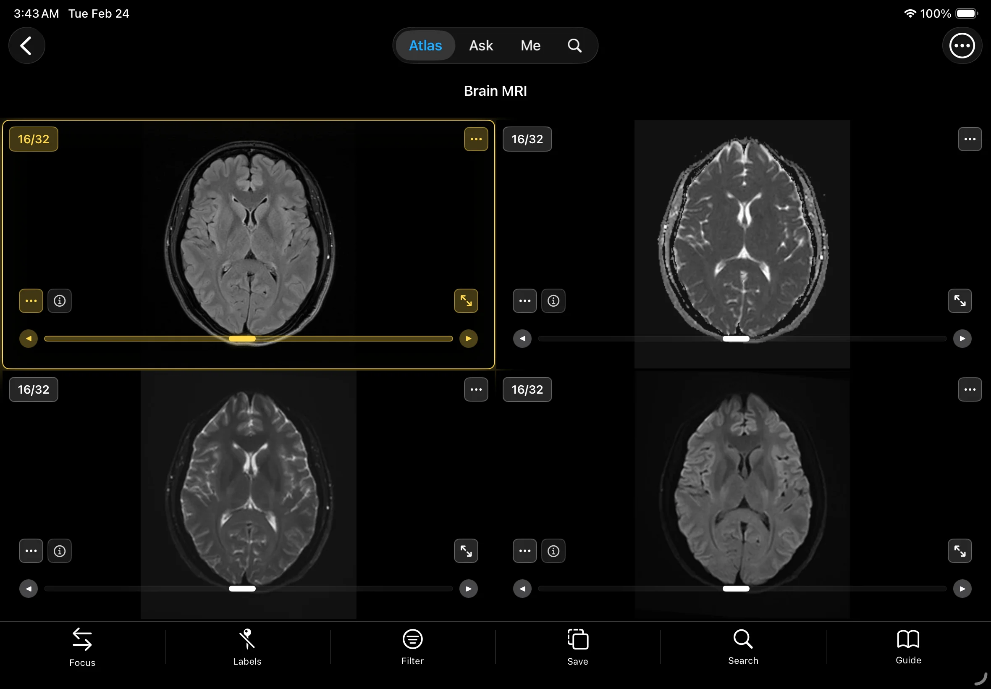The height and width of the screenshot is (689, 991).
Task: Open the yellow top-corner ellipsis menu of the selected panel
Action: (476, 139)
